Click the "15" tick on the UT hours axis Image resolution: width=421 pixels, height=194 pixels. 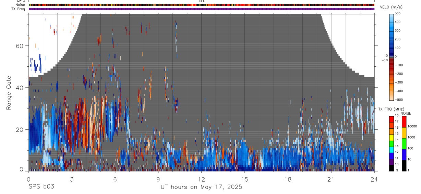[245, 179]
